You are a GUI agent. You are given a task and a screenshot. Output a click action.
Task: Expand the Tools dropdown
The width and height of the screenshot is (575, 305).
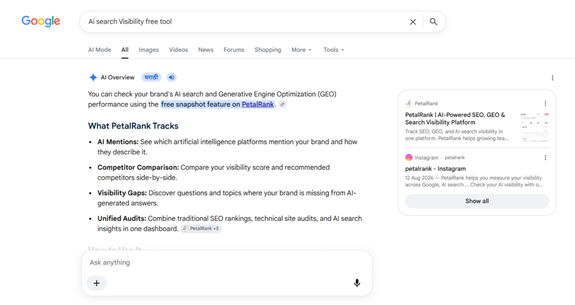334,50
